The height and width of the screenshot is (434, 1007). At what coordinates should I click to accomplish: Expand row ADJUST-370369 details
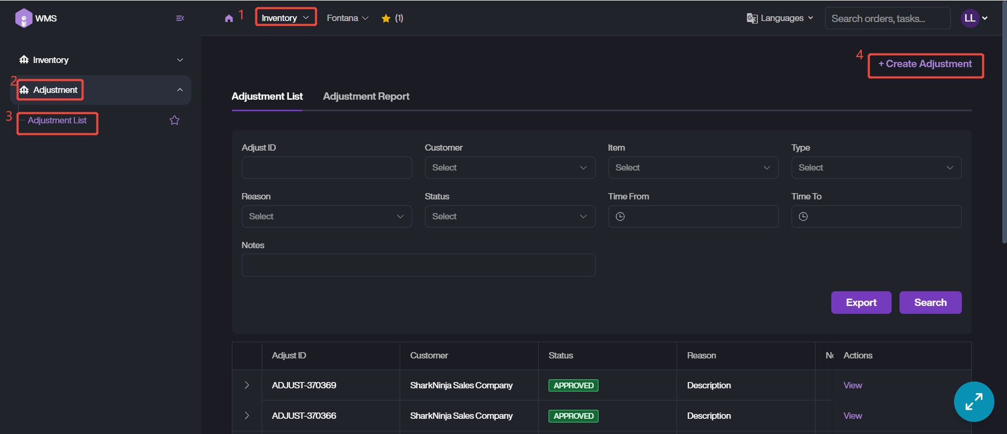pos(247,385)
